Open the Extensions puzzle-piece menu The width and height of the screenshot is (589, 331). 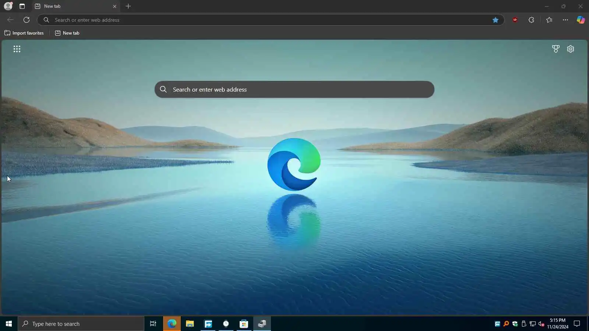(x=531, y=20)
